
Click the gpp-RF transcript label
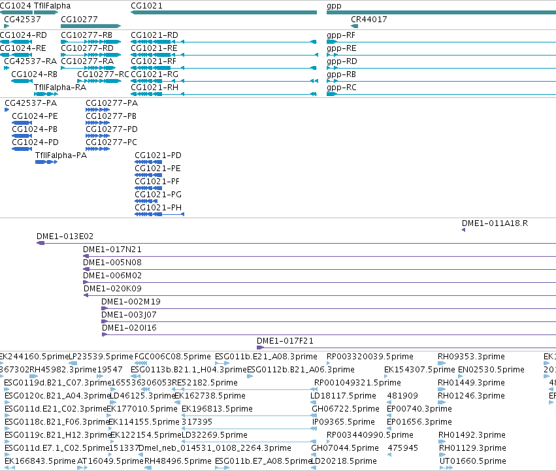pos(341,35)
